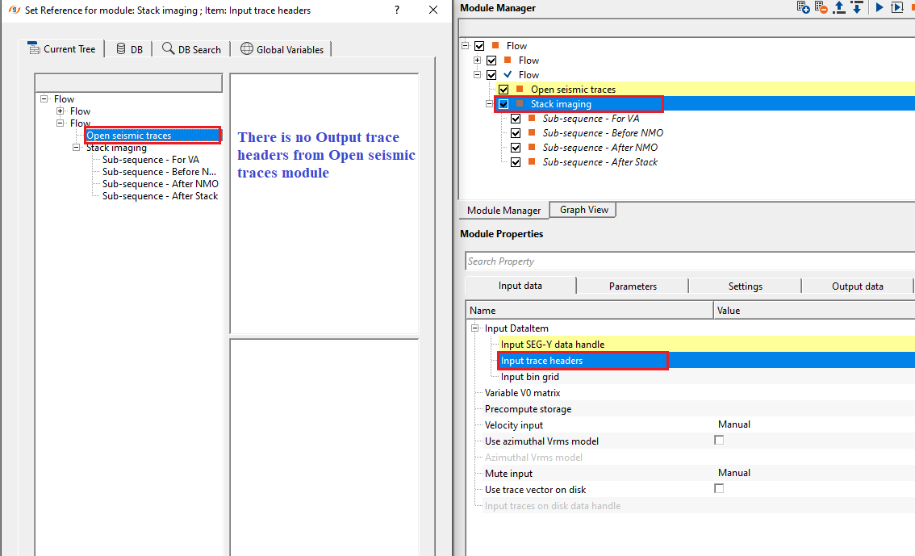Click the move module up arrow icon
Screen dimensions: 915x556
839,7
